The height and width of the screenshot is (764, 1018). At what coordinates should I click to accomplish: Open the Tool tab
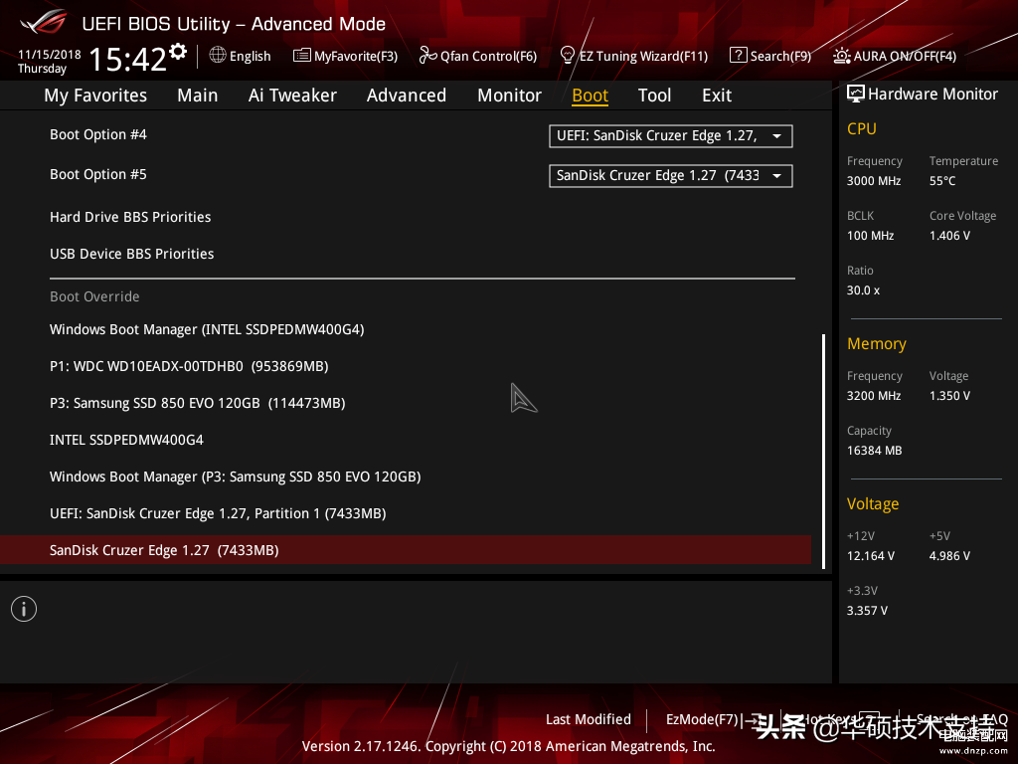click(x=654, y=95)
